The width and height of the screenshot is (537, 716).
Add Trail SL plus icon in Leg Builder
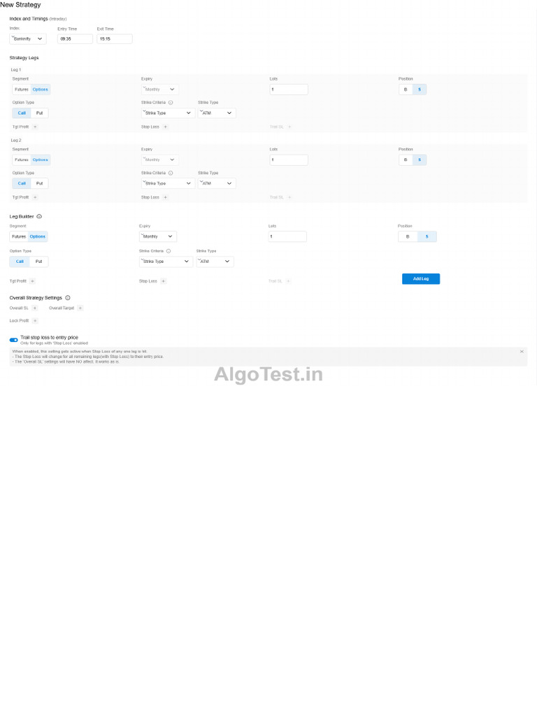click(x=288, y=281)
